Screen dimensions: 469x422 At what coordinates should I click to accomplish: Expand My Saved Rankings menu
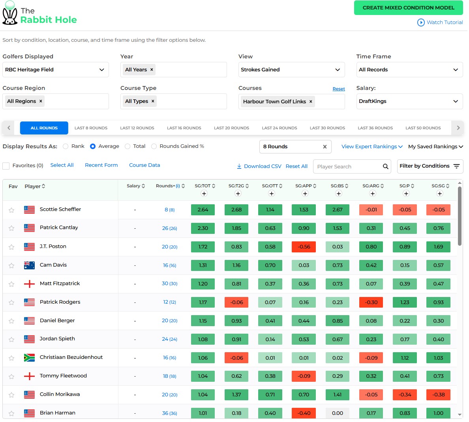click(436, 147)
